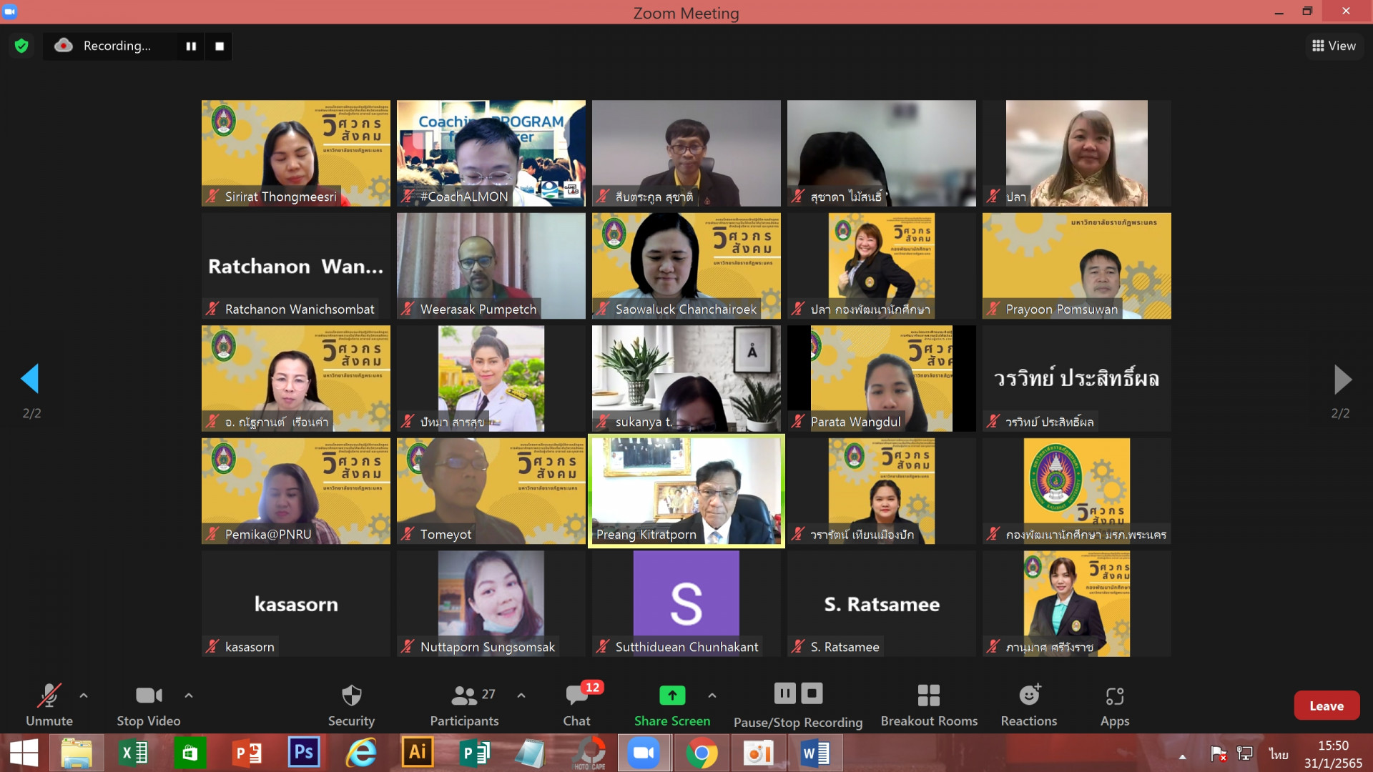Click Stop Video camera icon
Image resolution: width=1373 pixels, height=772 pixels.
pos(149,696)
